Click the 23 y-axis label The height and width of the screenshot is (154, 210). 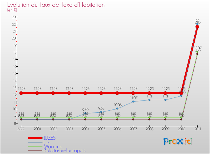tap(14, 17)
